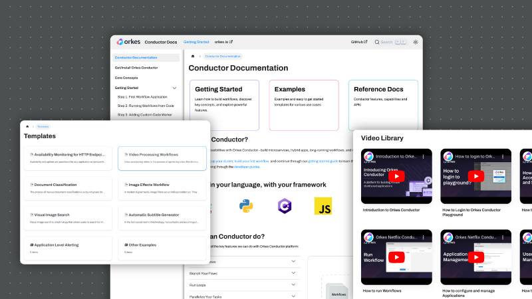Open more options on Application Management video
Image resolution: width=532 pixels, height=299 pixels.
click(503, 238)
